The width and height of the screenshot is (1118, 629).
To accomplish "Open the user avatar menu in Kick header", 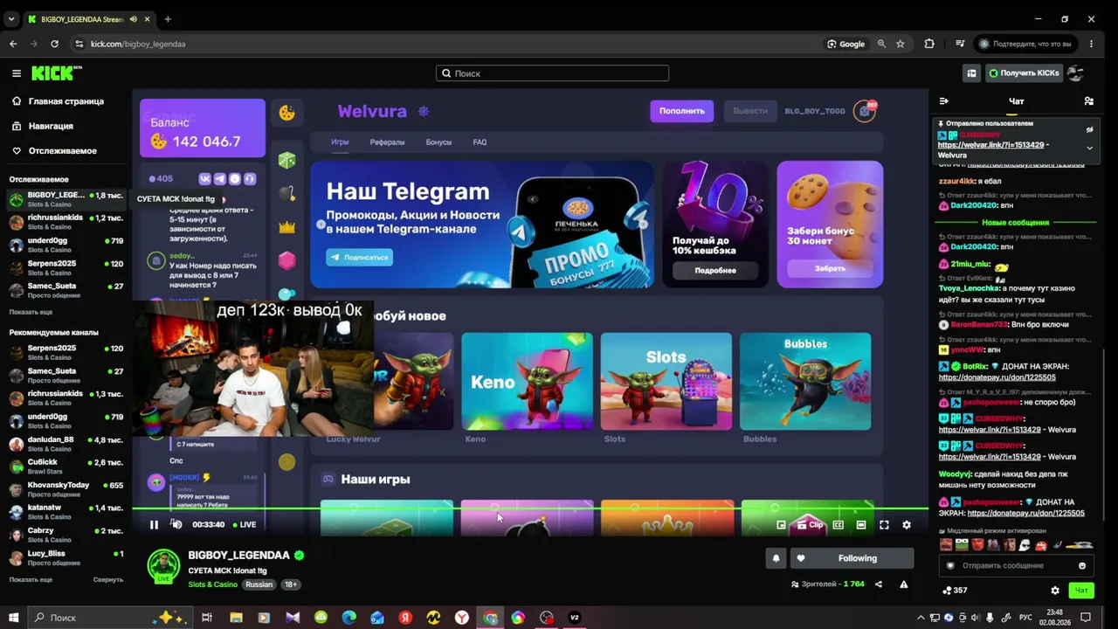I will tap(1076, 73).
